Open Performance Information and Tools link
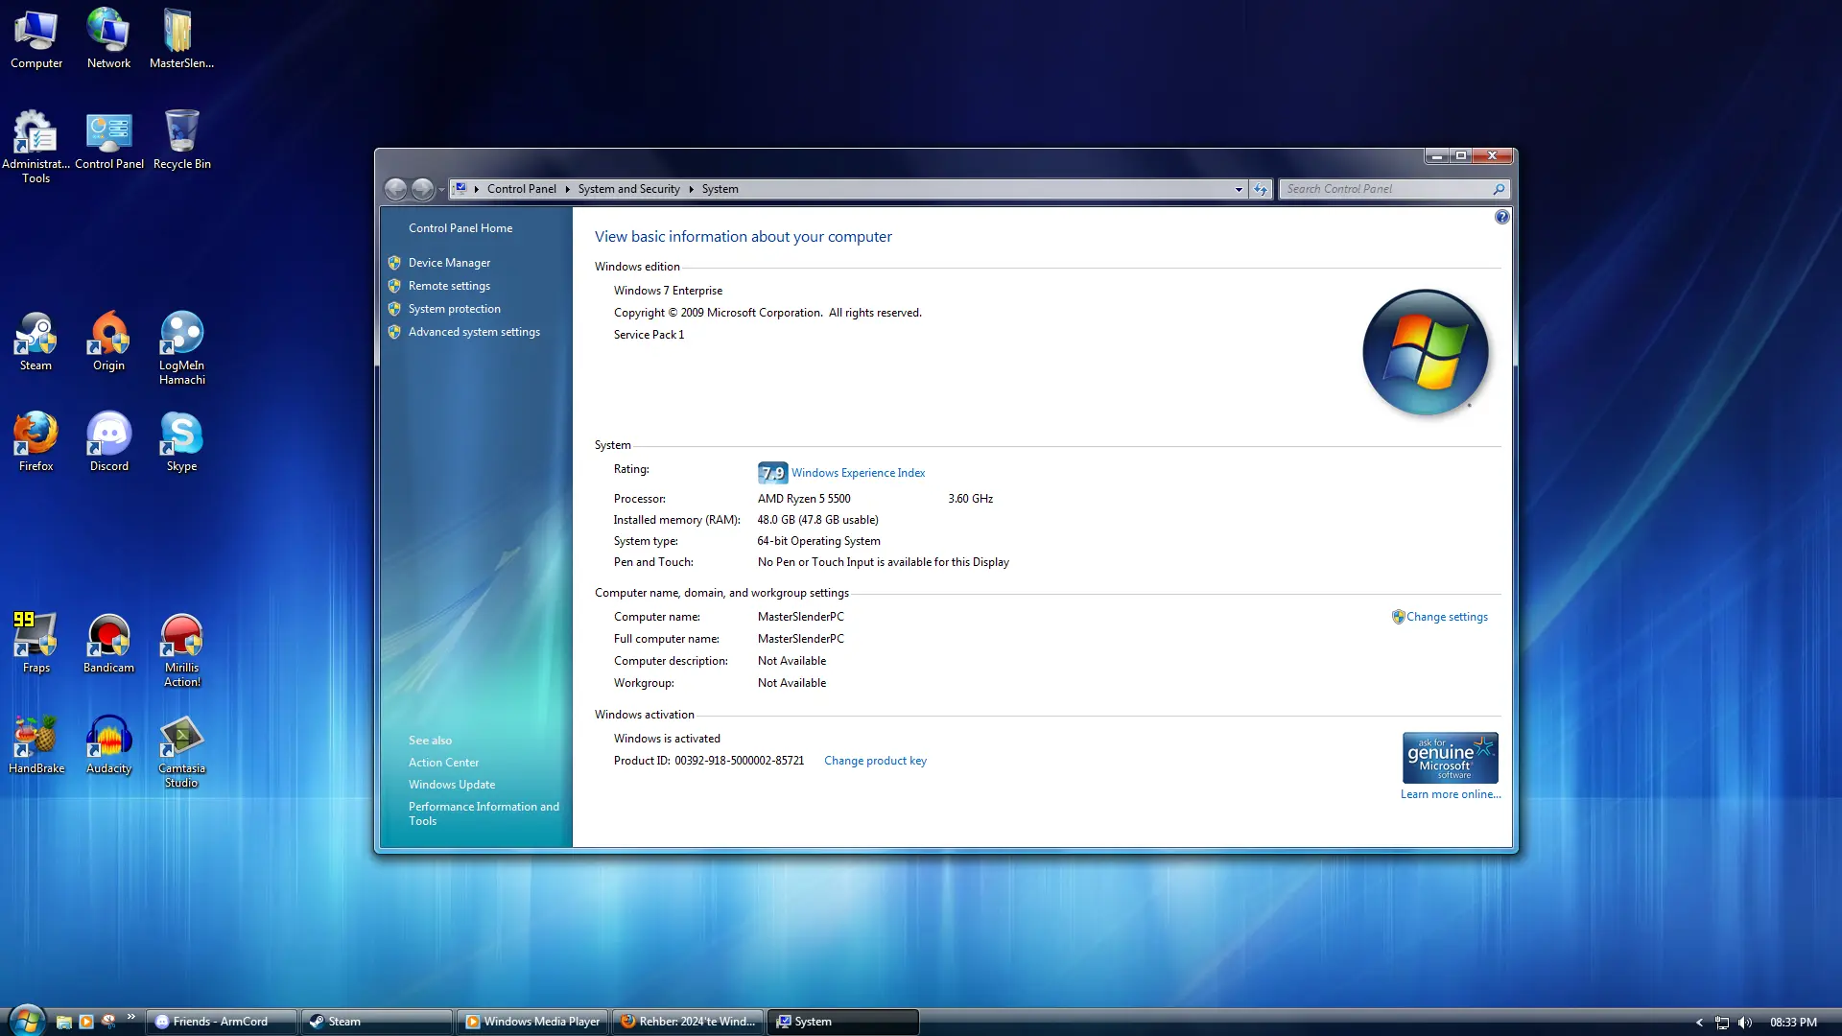 click(x=484, y=813)
